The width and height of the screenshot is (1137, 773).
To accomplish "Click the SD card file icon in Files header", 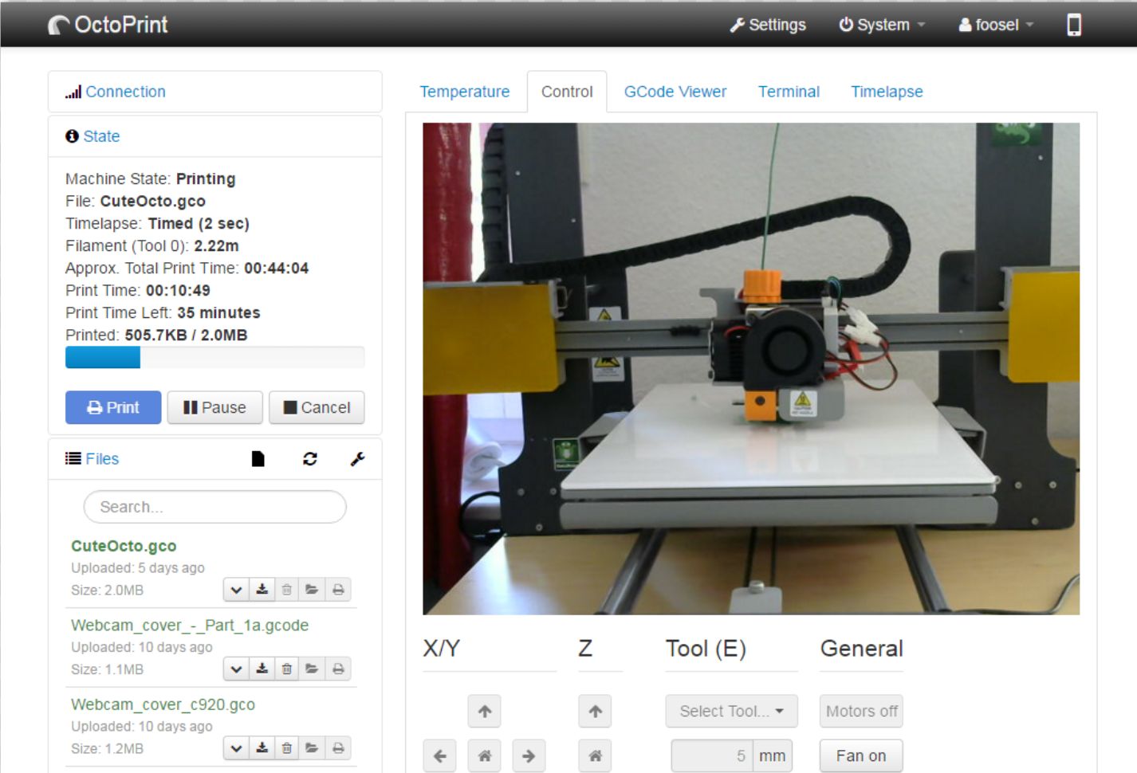I will [x=258, y=459].
